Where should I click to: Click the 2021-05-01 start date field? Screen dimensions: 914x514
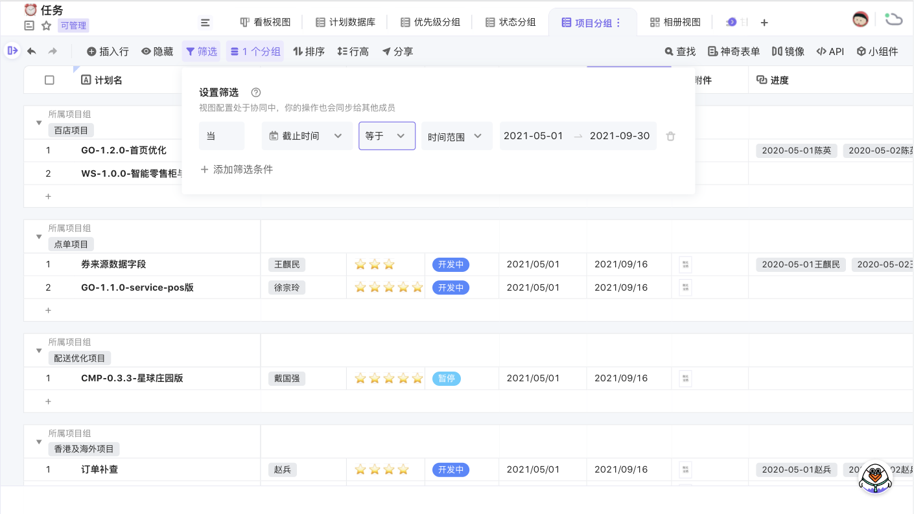point(533,136)
